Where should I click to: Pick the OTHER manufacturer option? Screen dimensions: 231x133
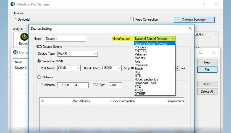coord(140,94)
